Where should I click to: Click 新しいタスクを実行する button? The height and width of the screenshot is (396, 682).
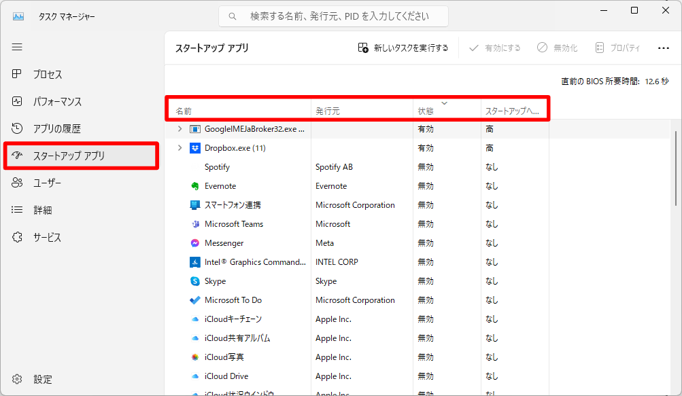(x=403, y=48)
